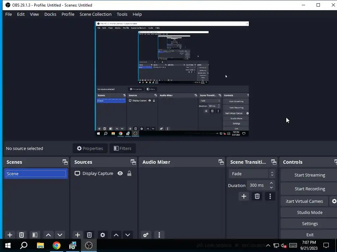Open the View menu

tap(34, 14)
